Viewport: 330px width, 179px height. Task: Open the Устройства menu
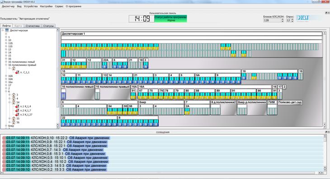coord(31,6)
